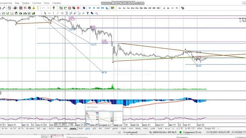This screenshot has height=138, width=246.
Task: Open the Справка menu
Action: pyautogui.click(x=57, y=3)
